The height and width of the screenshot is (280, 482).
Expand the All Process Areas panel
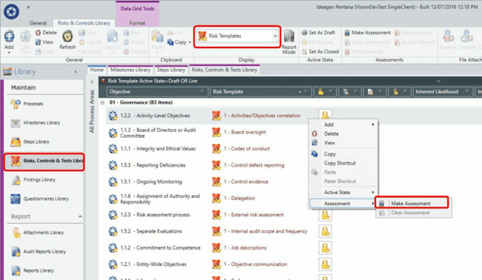pos(92,82)
